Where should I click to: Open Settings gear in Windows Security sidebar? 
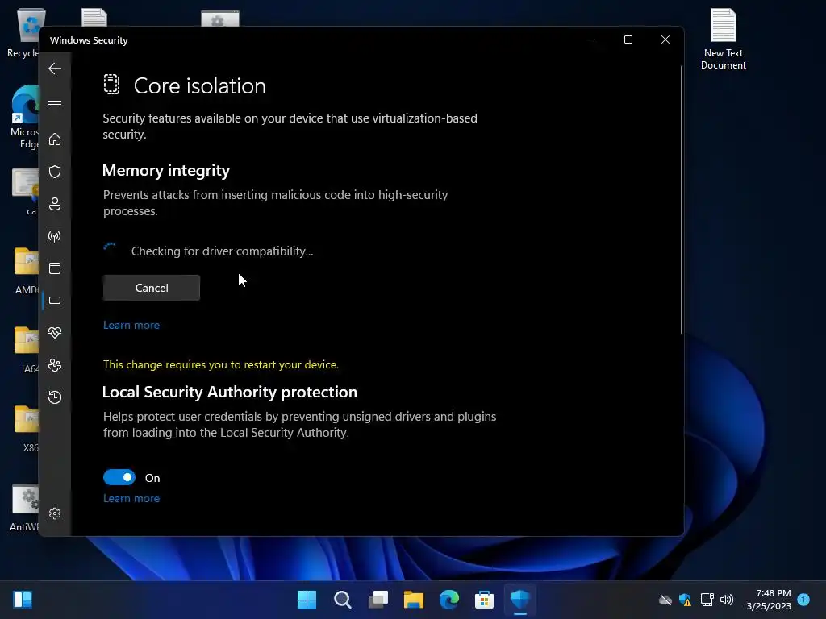point(55,513)
